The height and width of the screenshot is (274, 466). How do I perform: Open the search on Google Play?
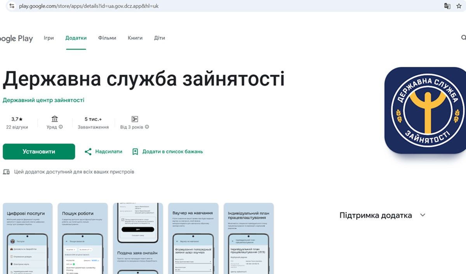463,38
